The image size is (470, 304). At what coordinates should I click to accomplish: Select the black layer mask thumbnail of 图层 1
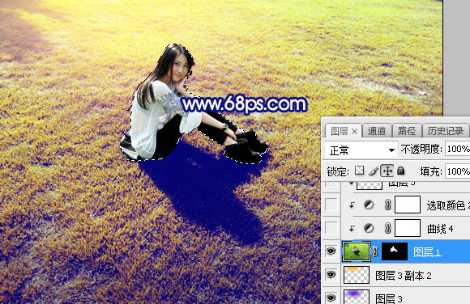pos(395,251)
